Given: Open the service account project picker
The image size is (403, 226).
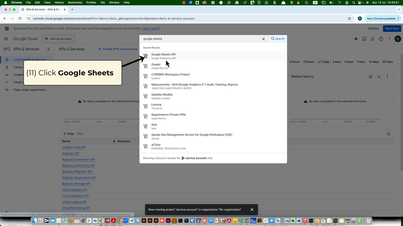Looking at the screenshot, I should click(58, 39).
